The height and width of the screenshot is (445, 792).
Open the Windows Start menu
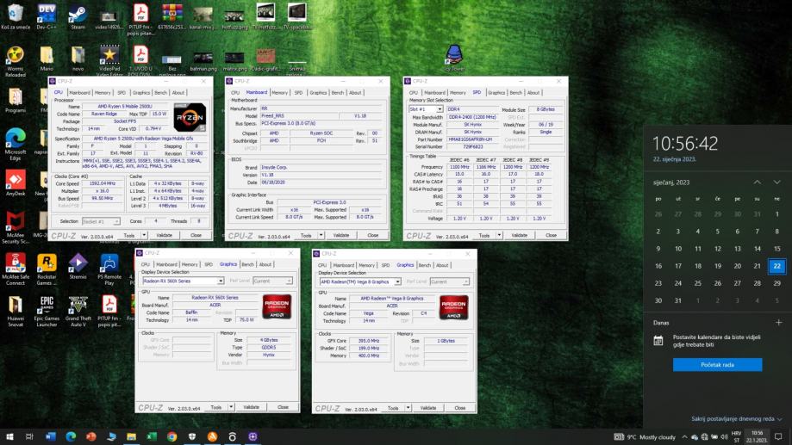[x=9, y=436]
